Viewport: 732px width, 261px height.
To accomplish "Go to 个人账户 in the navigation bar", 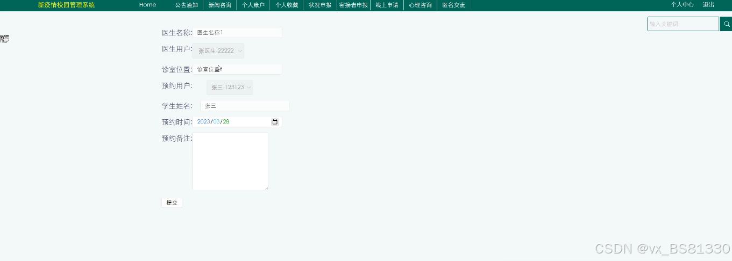I will 253,5.
